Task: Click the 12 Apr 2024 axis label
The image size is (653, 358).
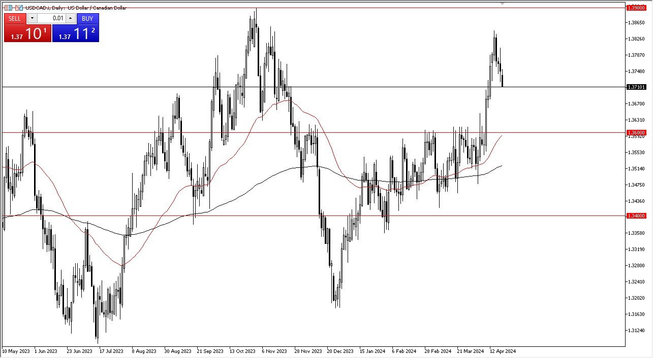Action: coord(502,351)
